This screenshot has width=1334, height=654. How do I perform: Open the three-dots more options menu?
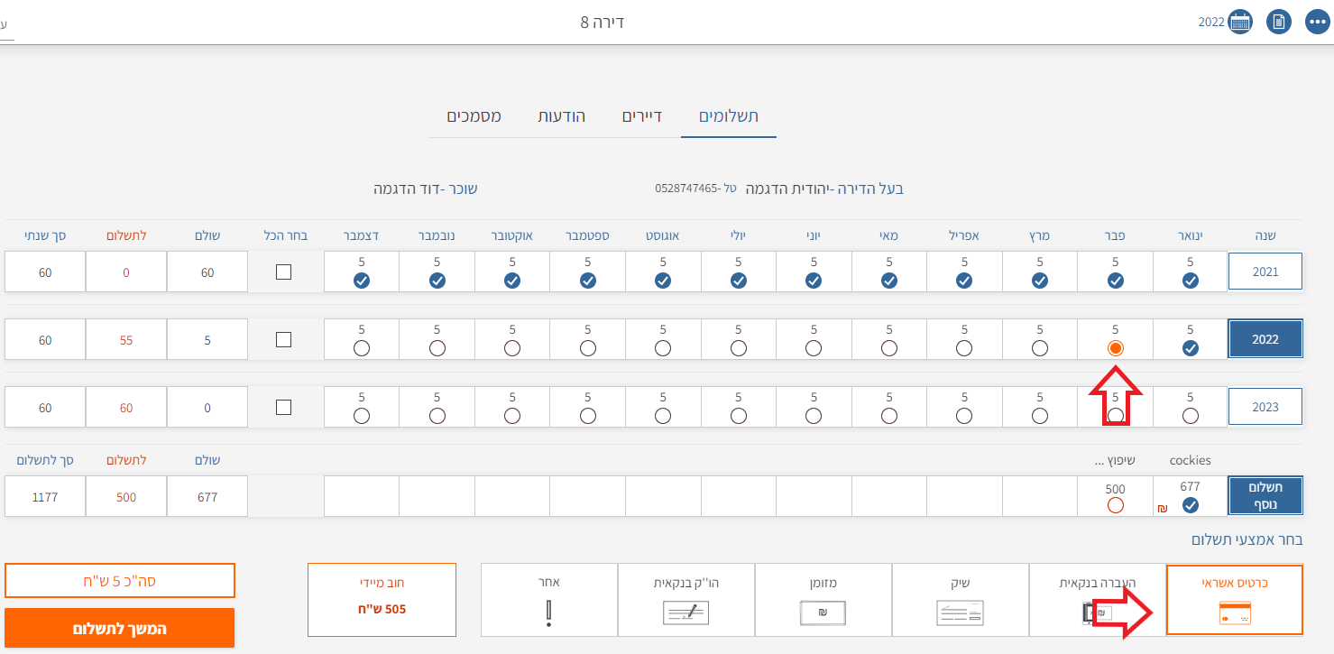pyautogui.click(x=1317, y=22)
